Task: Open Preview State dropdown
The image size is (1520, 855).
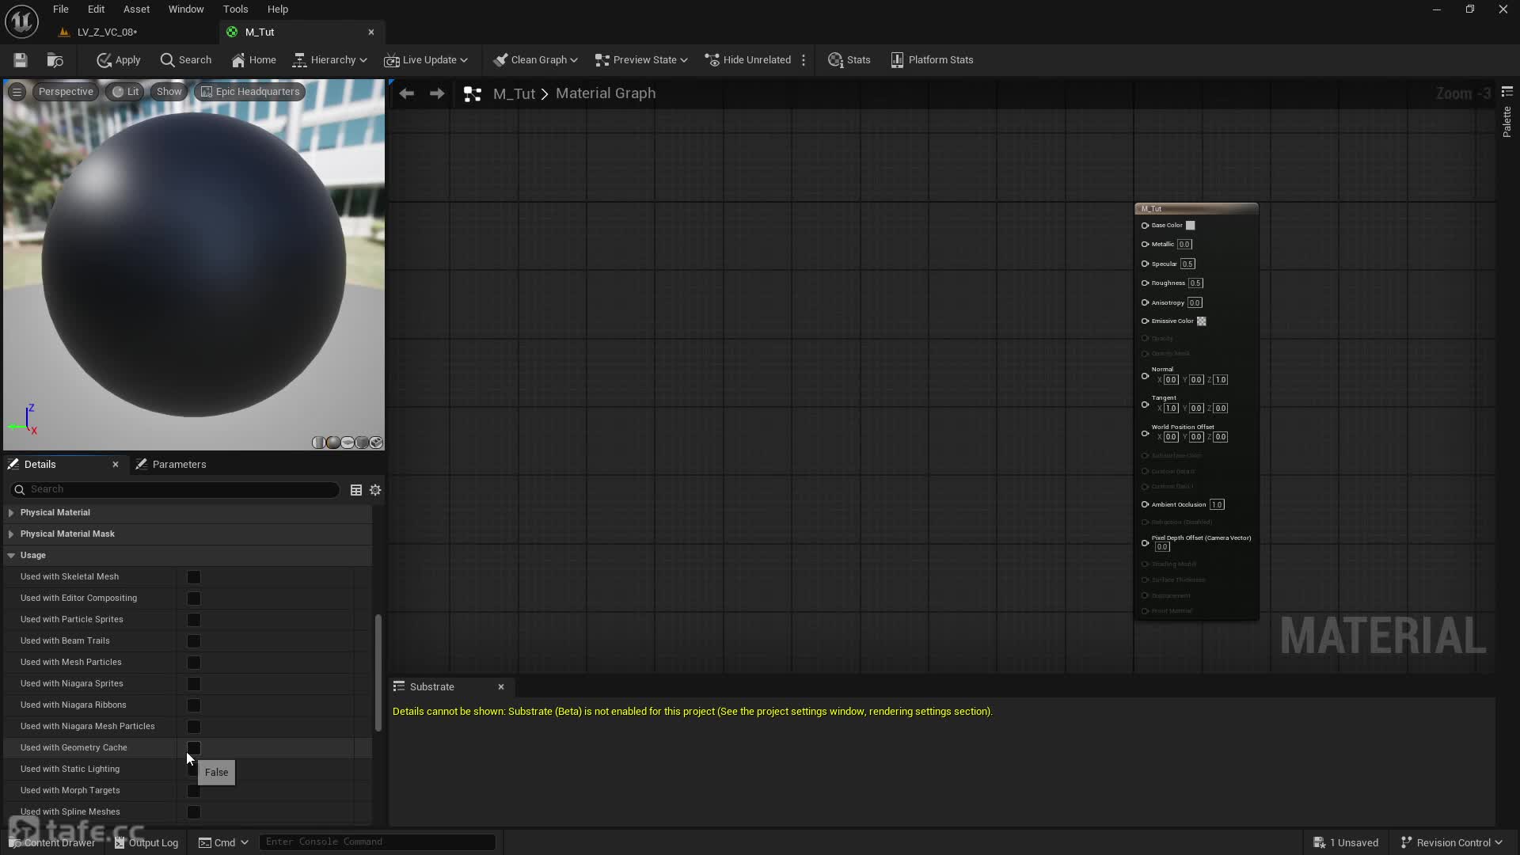Action: point(641,60)
